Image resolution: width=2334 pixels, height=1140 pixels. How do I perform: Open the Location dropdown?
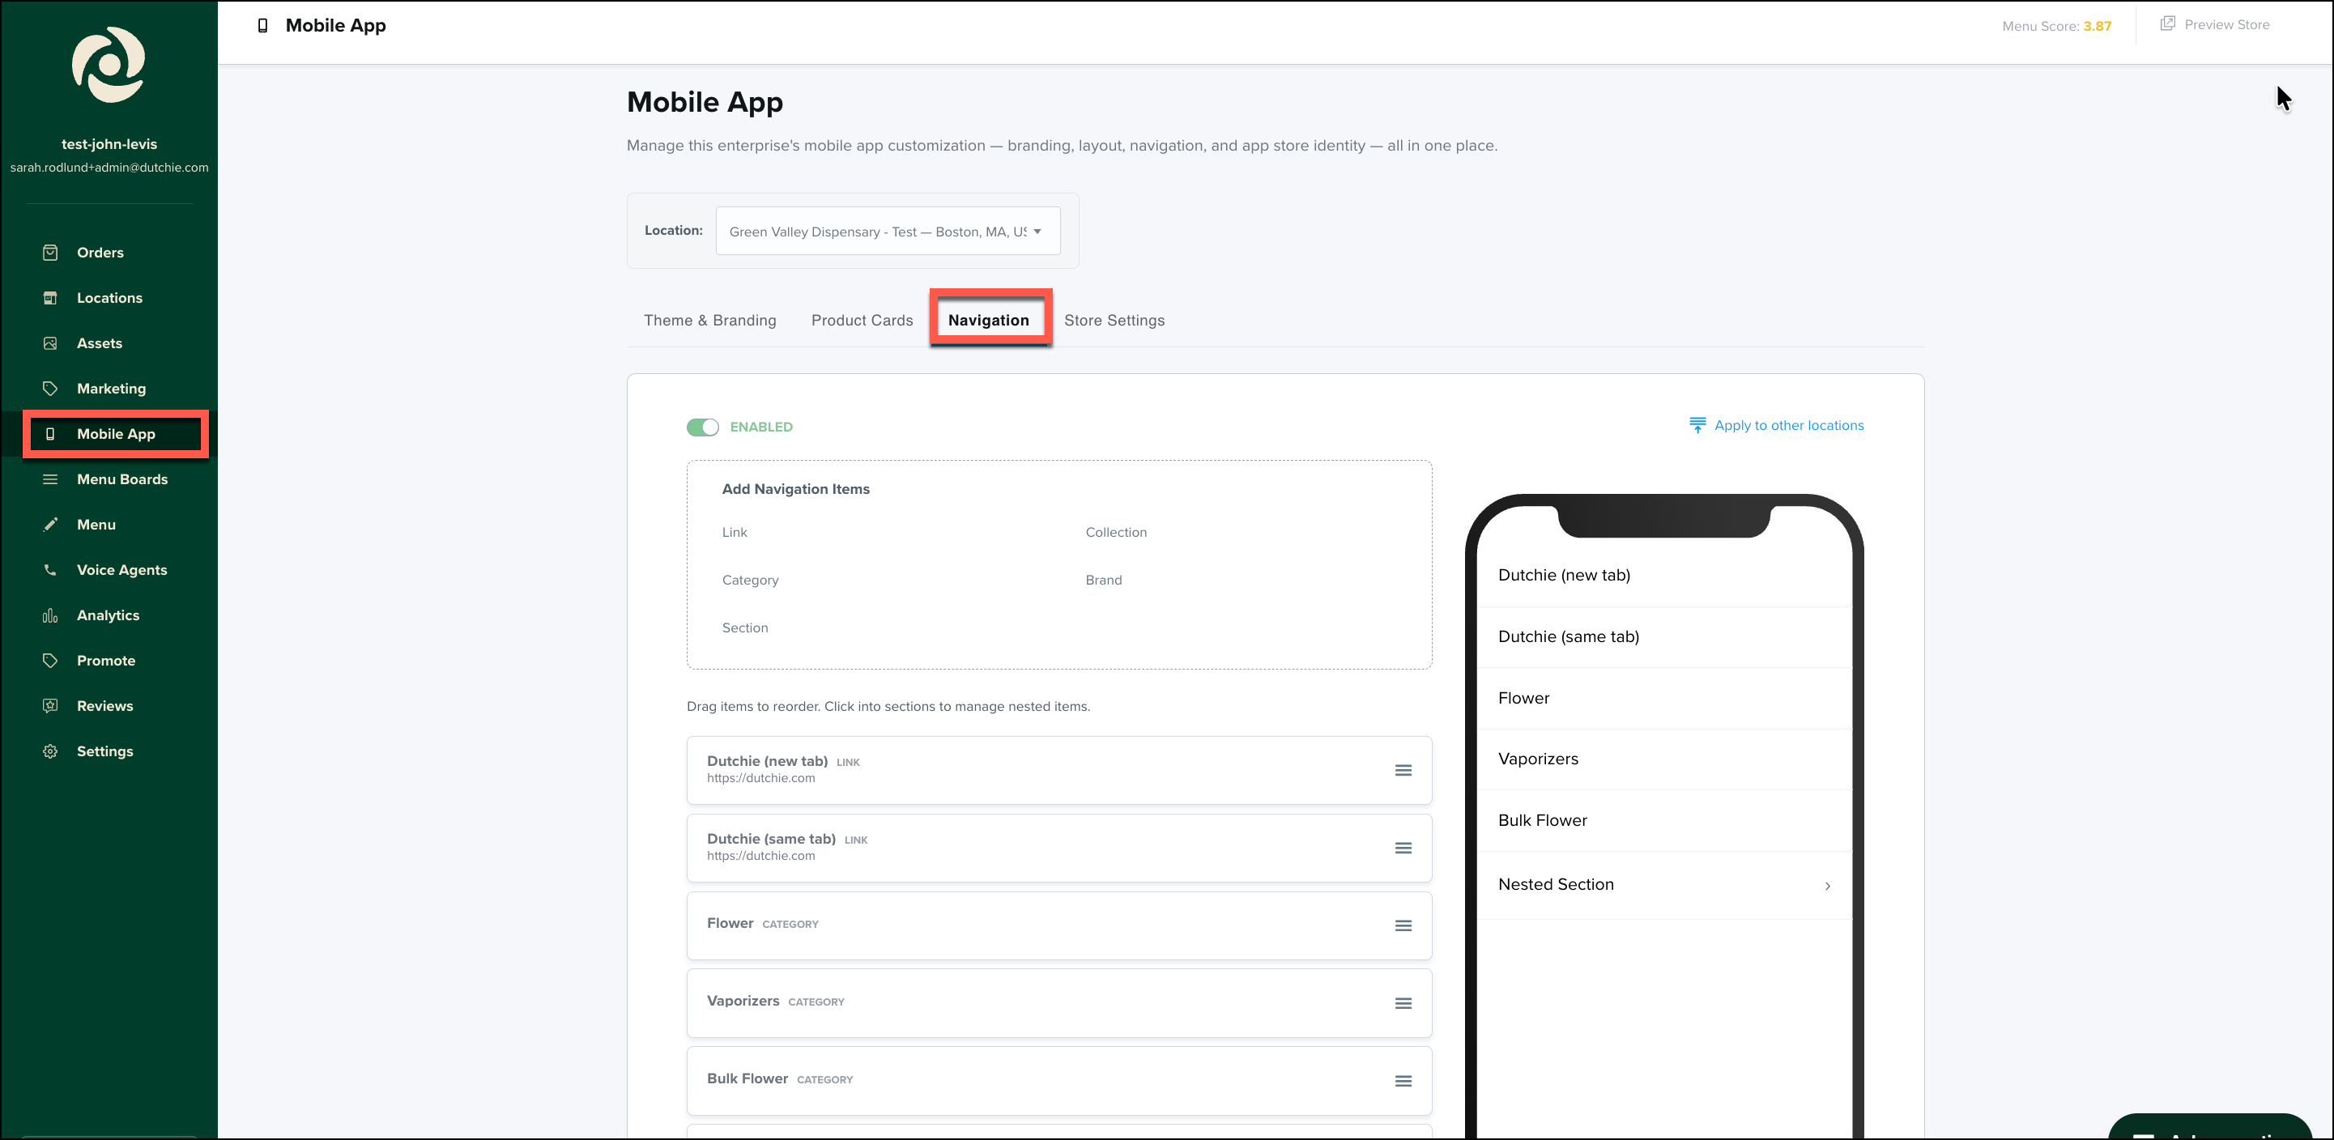click(x=887, y=231)
